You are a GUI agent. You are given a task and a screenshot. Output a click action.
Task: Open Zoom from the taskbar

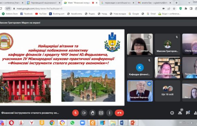tap(83, 123)
